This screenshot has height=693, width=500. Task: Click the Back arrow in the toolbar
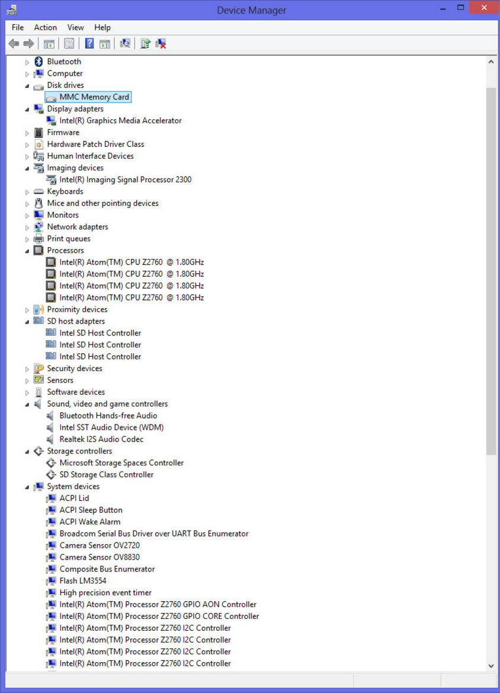pos(14,43)
